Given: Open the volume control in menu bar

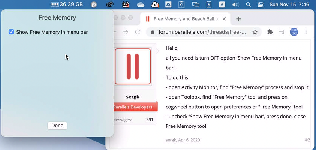Looking at the screenshot, I should [235, 5].
